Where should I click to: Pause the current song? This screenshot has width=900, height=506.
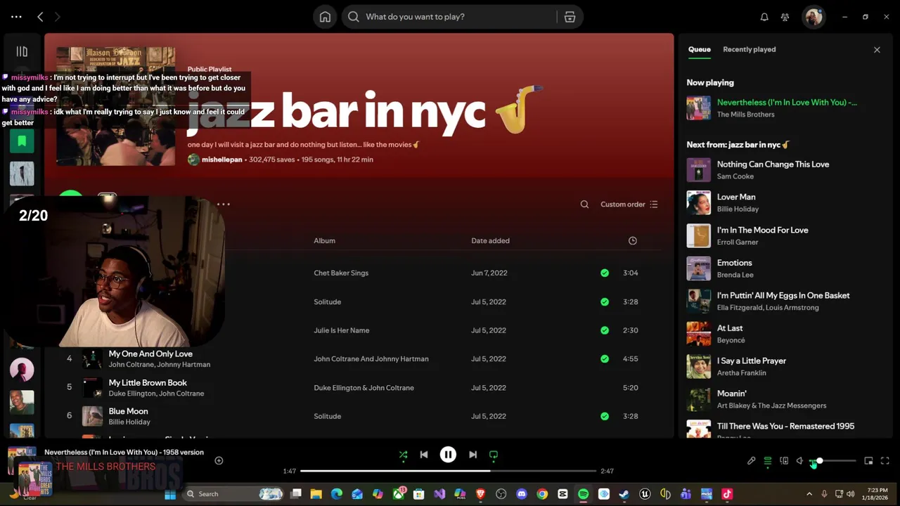coord(448,455)
